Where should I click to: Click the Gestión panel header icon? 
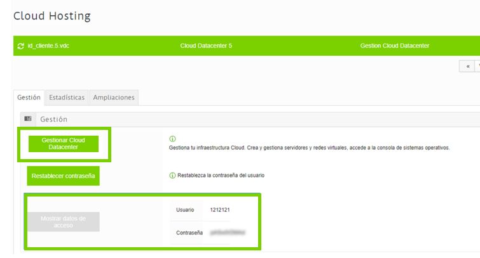click(28, 119)
